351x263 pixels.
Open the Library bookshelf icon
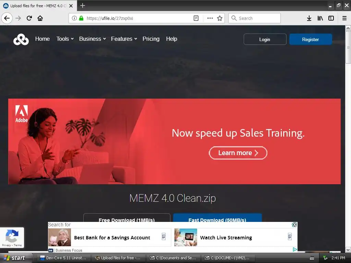tap(320, 18)
